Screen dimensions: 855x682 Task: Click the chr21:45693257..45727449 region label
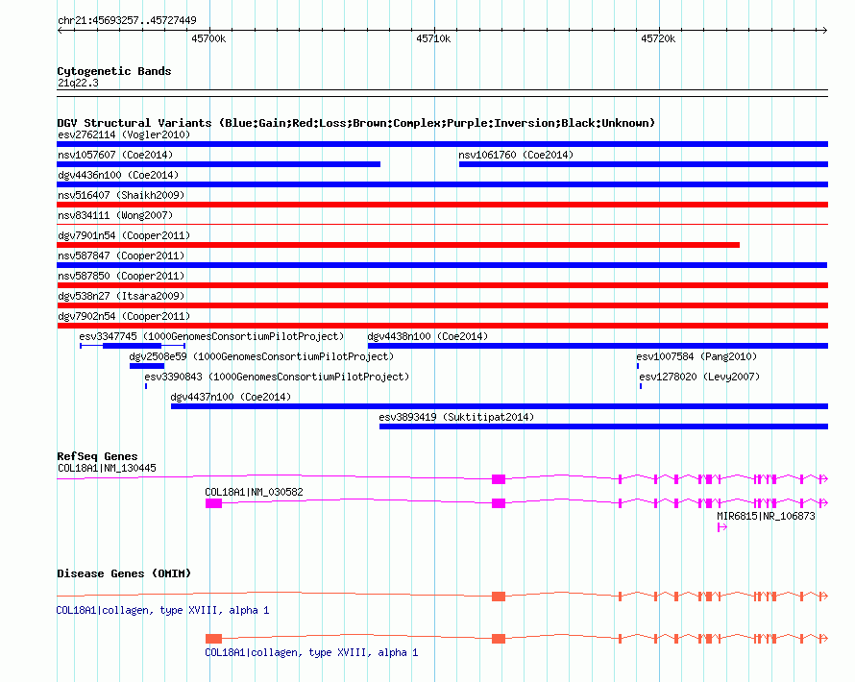[127, 20]
